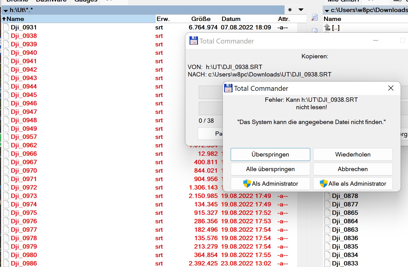Select Dji_0833 in the right panel

(345, 263)
